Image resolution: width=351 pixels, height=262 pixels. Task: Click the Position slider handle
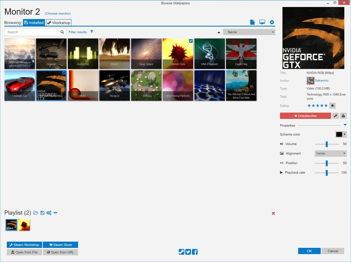(327, 163)
